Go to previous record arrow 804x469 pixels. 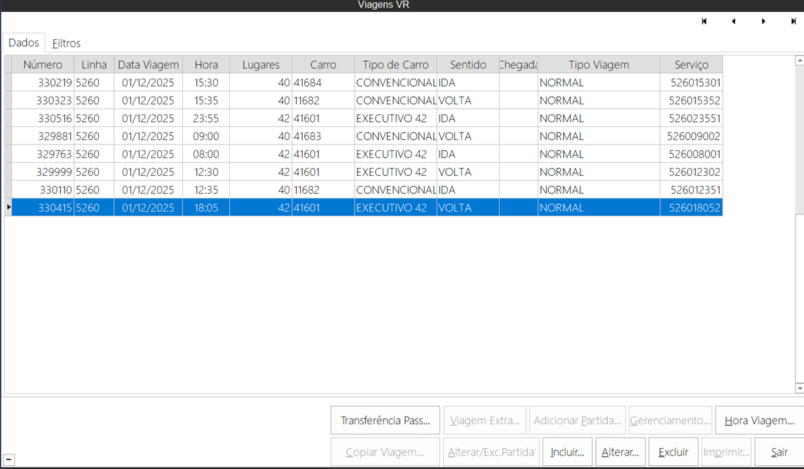(734, 21)
